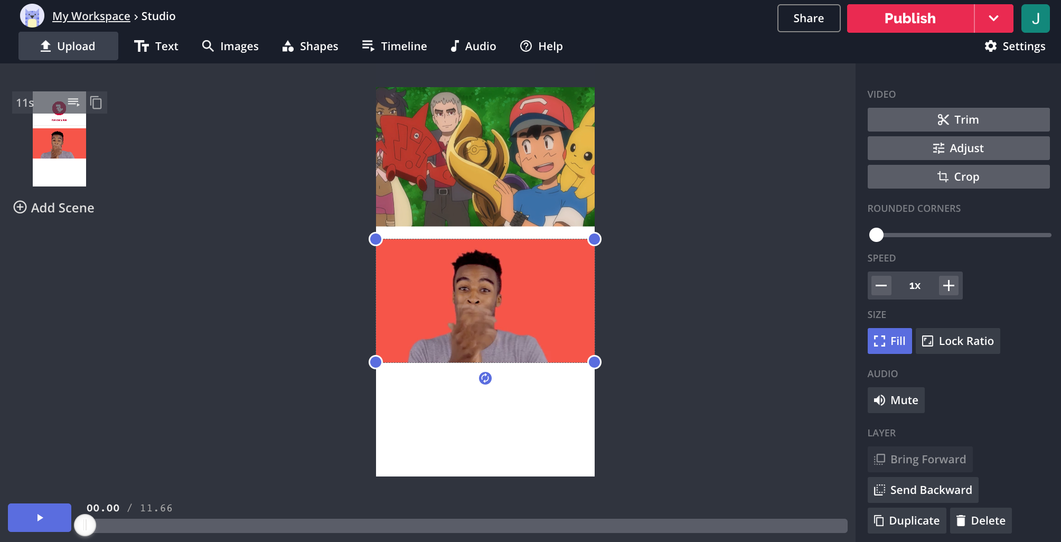Viewport: 1061px width, 542px height.
Task: Increase speed with the plus button
Action: pyautogui.click(x=949, y=286)
